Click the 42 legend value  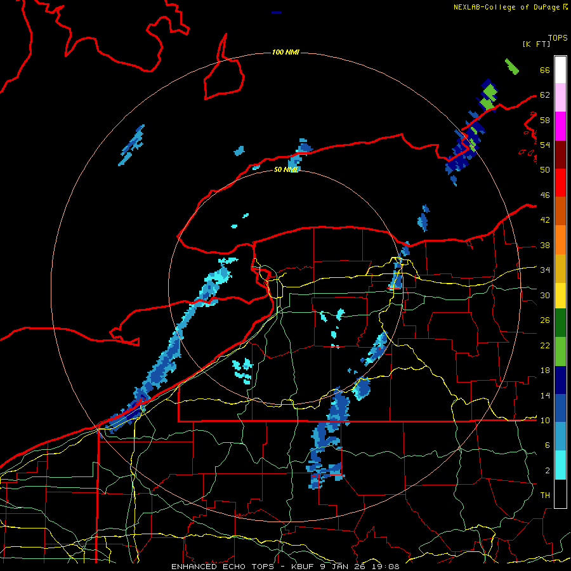tap(545, 220)
